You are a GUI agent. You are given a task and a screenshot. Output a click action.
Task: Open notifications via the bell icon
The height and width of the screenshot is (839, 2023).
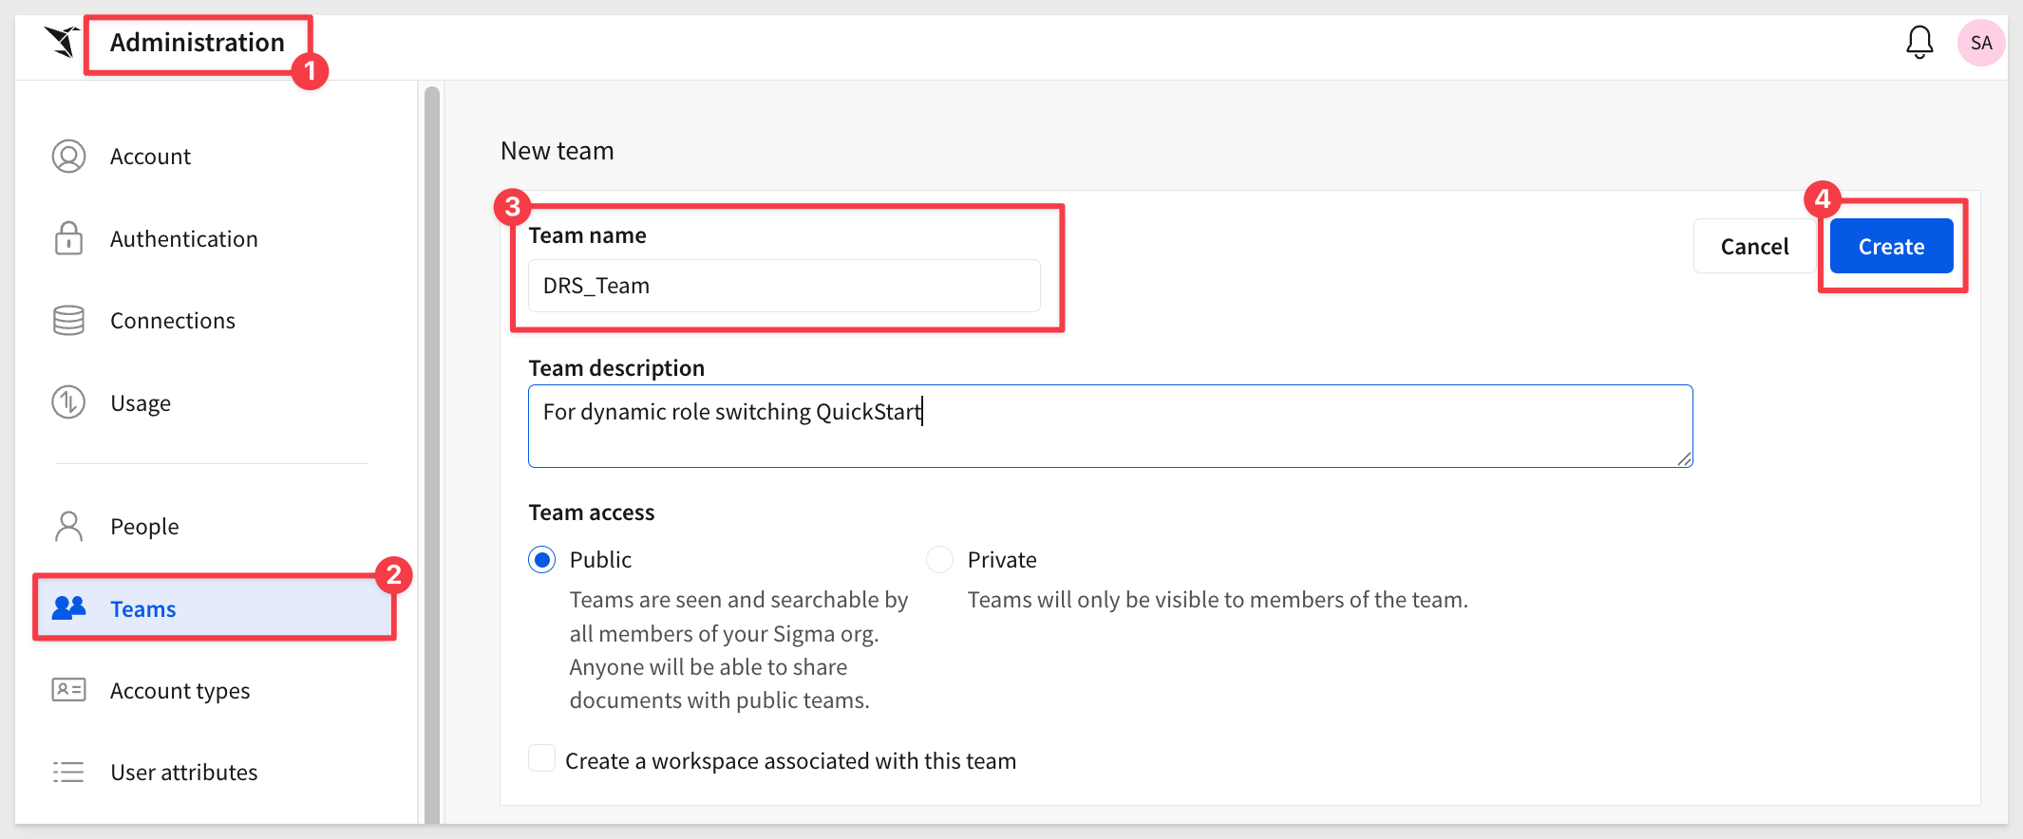pos(1919,43)
